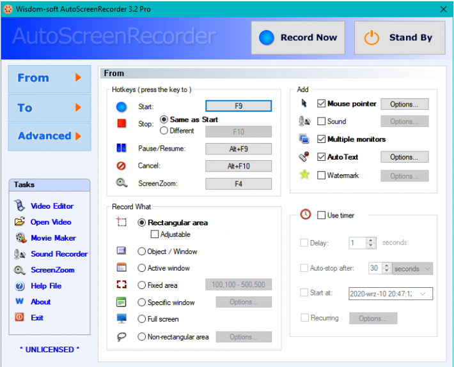Open the Video Editor task link
Image resolution: width=454 pixels, height=367 pixels.
point(52,206)
